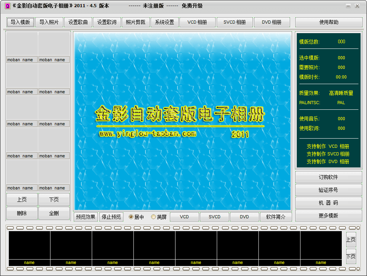Click the 机 器 码 machine code button

click(x=329, y=203)
